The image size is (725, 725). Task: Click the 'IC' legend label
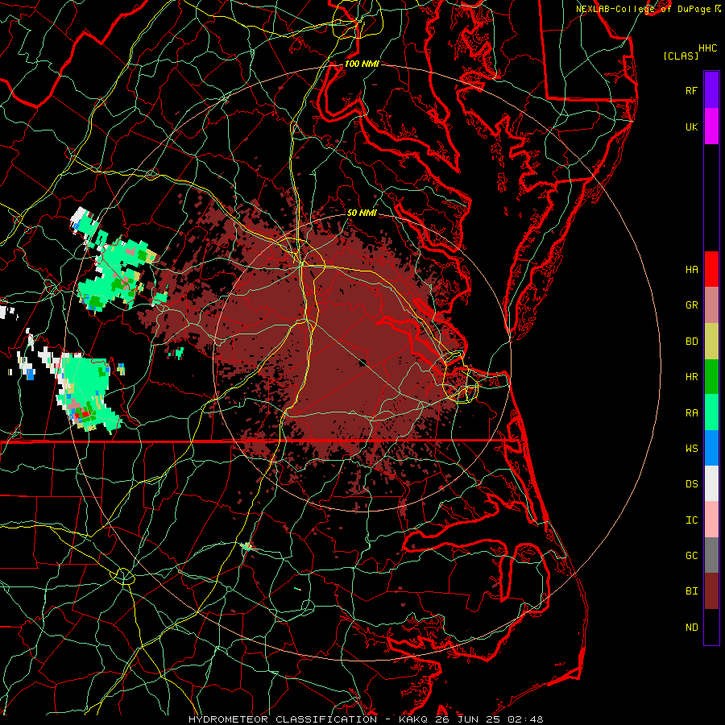tap(691, 520)
